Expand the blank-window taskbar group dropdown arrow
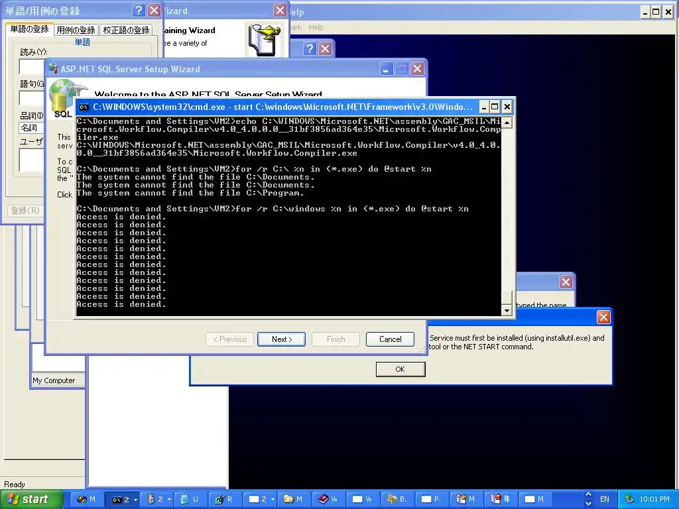Image resolution: width=679 pixels, height=509 pixels. click(273, 500)
